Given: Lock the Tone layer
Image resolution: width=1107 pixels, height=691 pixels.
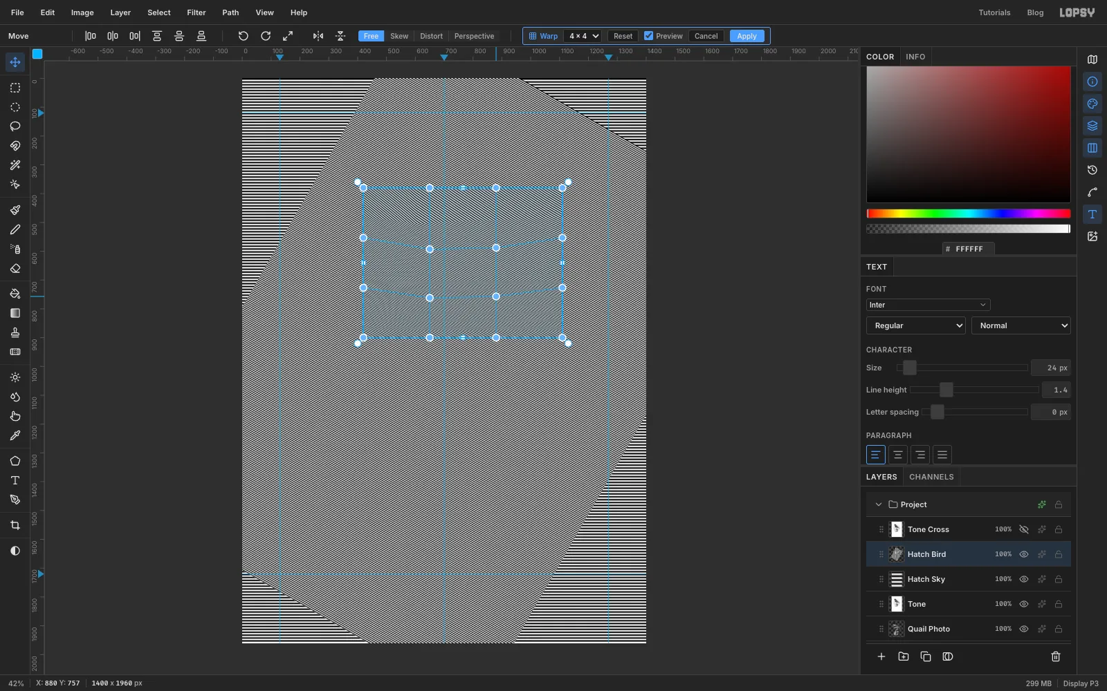Looking at the screenshot, I should tap(1059, 604).
